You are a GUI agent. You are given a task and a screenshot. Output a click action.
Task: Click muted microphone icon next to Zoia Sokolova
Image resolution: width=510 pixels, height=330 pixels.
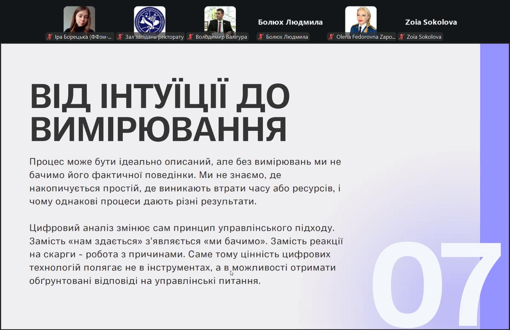(402, 37)
